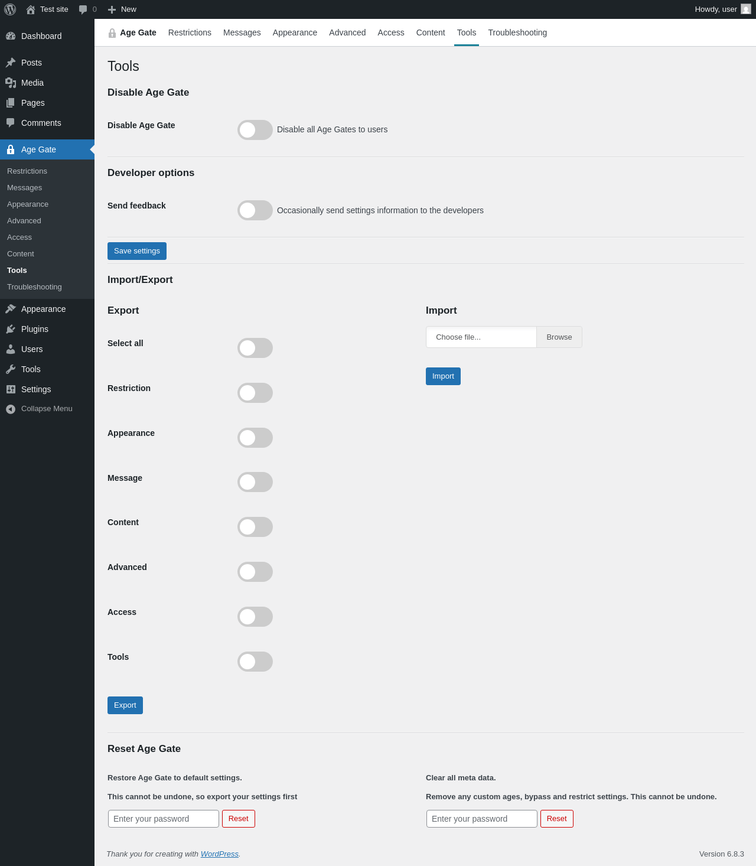The height and width of the screenshot is (866, 756).
Task: Select the Tools tab in header
Action: [467, 32]
